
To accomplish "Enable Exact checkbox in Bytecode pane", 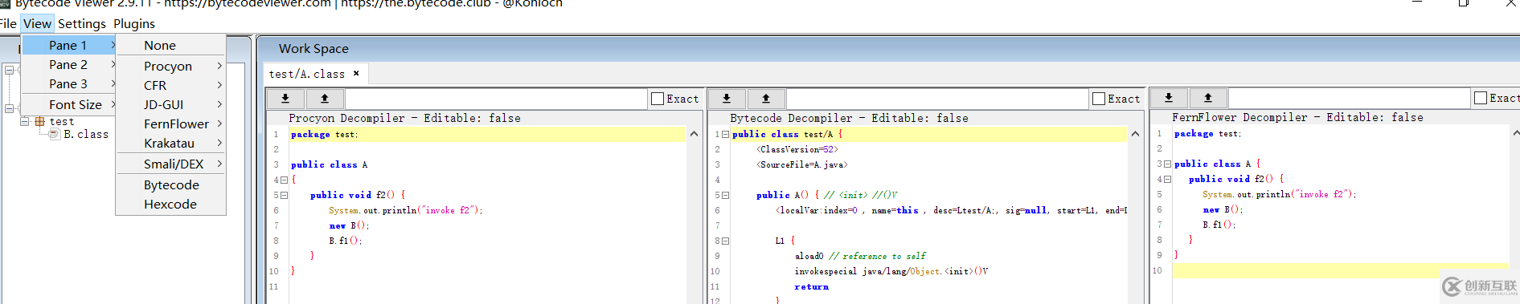I will [x=1099, y=99].
